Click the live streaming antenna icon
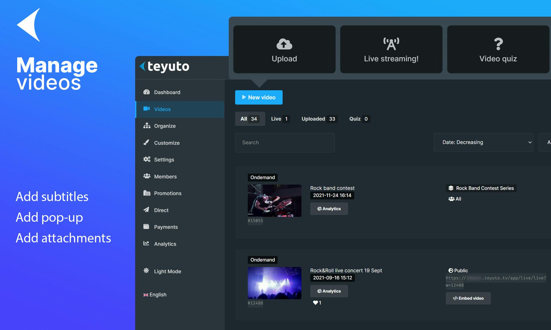Image resolution: width=551 pixels, height=330 pixels. (x=391, y=44)
